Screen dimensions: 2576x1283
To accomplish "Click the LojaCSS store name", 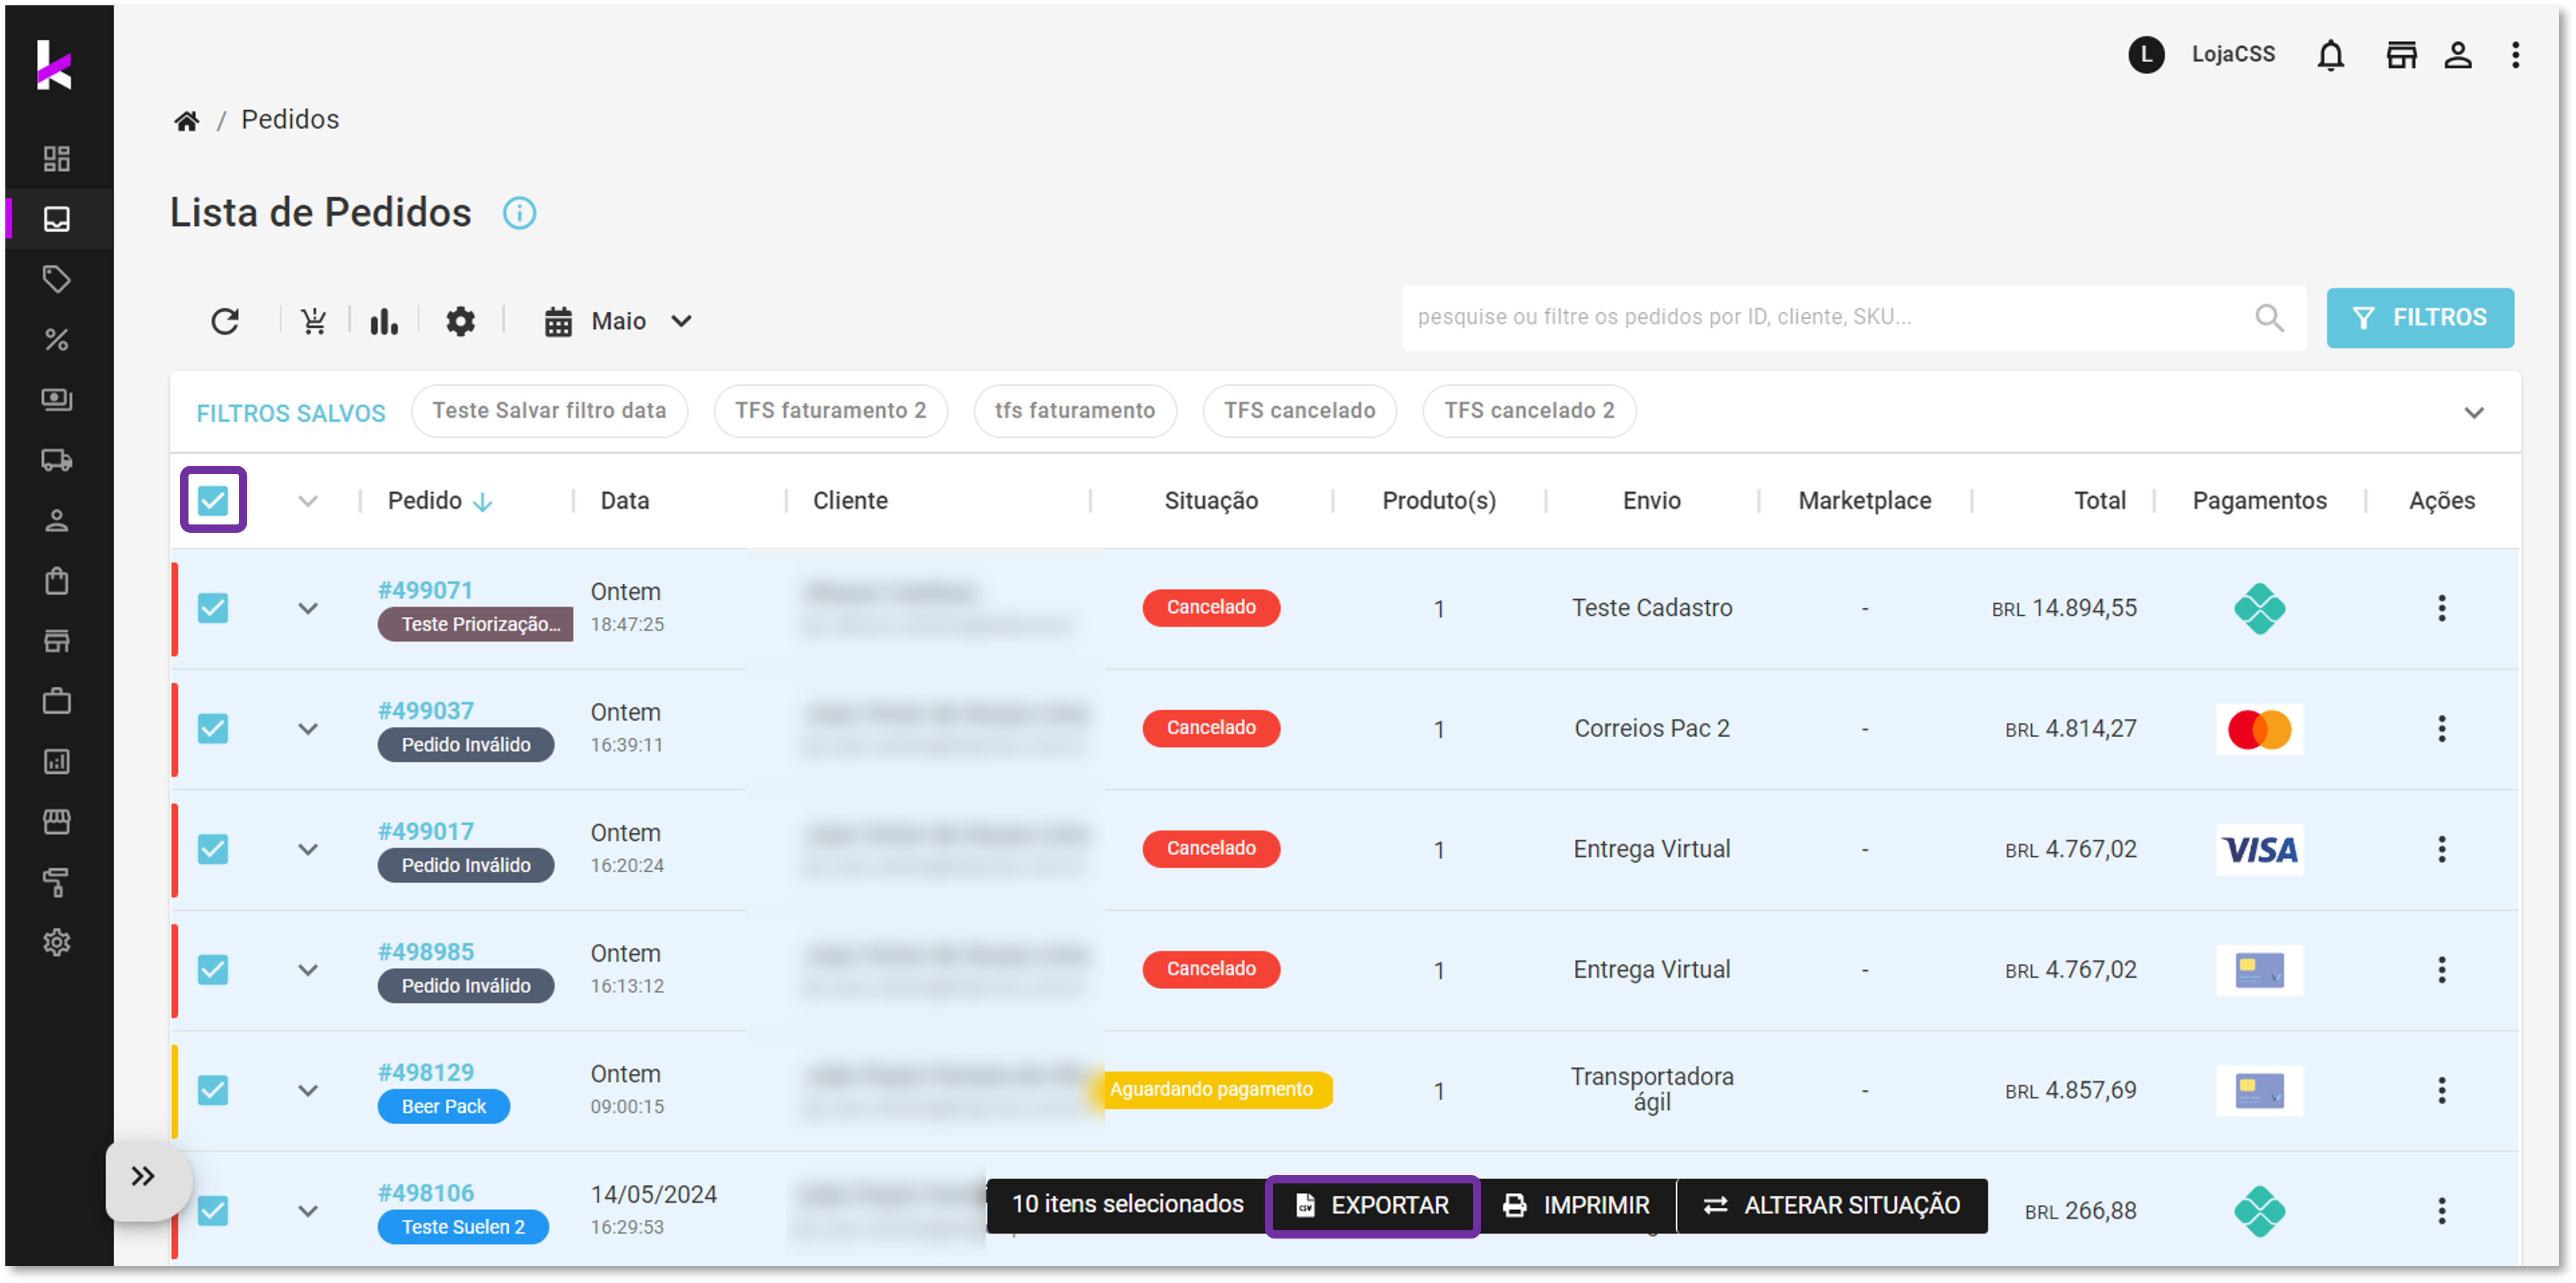I will (2232, 54).
